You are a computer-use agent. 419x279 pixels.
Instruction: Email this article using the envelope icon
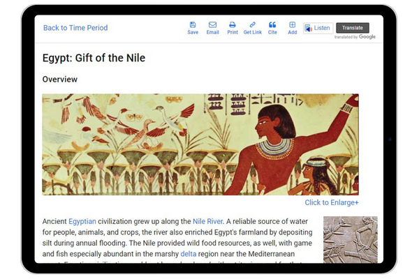click(212, 25)
